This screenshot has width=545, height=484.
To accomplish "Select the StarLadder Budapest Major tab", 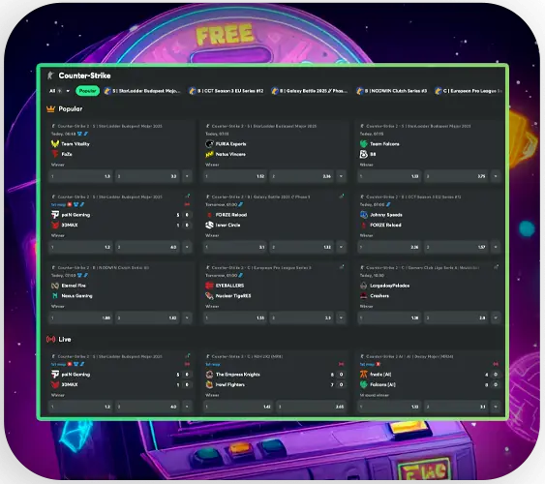I will 143,91.
